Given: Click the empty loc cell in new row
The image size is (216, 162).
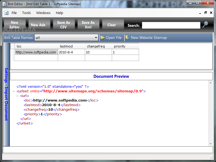Looking at the screenshot, I should coord(36,58).
